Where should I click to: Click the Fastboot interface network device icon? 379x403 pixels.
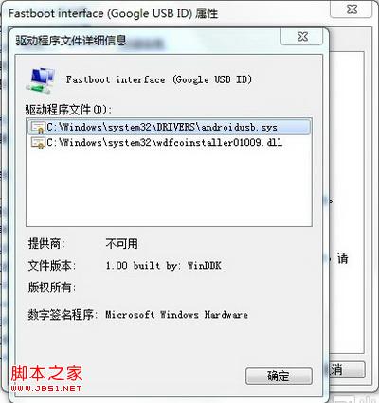click(x=41, y=79)
